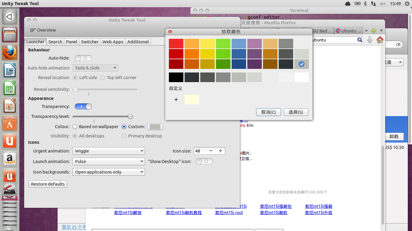Image resolution: width=412 pixels, height=231 pixels.
Task: Add a custom colour with plus button
Action: [176, 100]
